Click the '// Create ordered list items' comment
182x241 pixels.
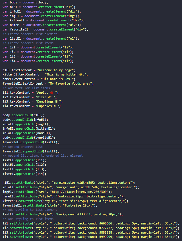click(28, 43)
